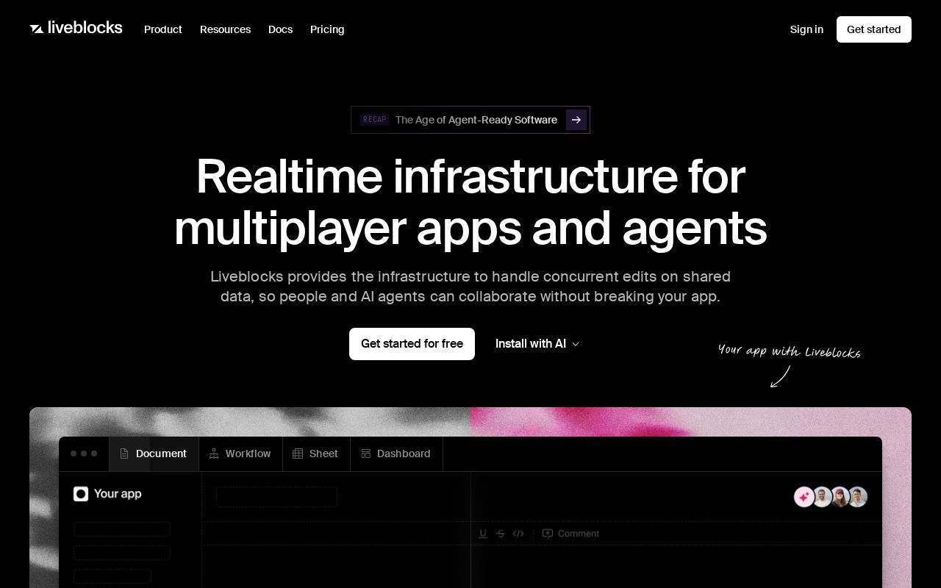Click Get started for free

(x=412, y=344)
